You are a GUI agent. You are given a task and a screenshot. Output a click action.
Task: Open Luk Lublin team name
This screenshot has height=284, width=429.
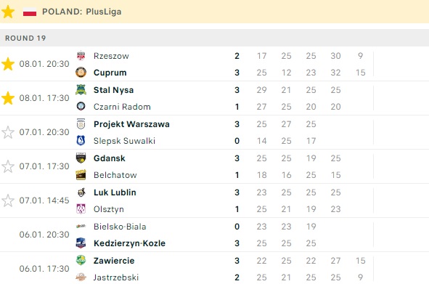115,192
